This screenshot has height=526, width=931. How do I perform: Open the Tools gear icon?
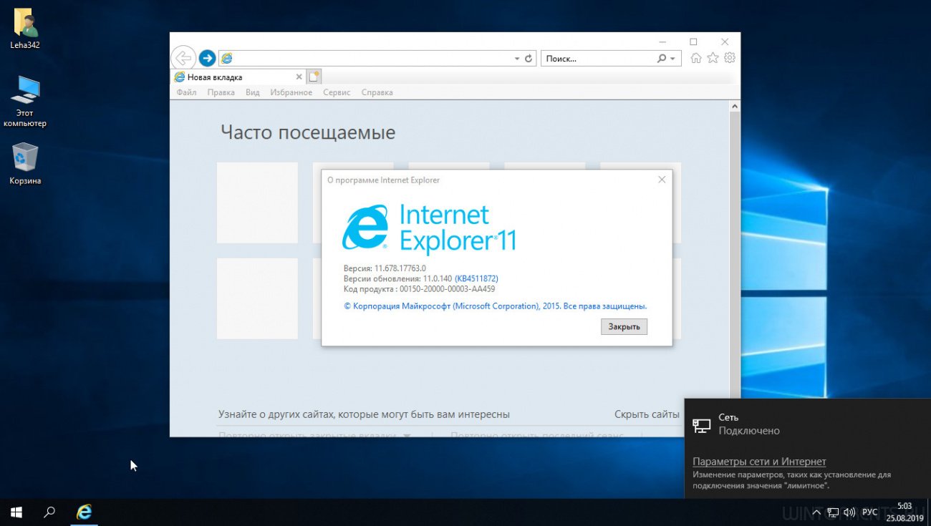(730, 58)
